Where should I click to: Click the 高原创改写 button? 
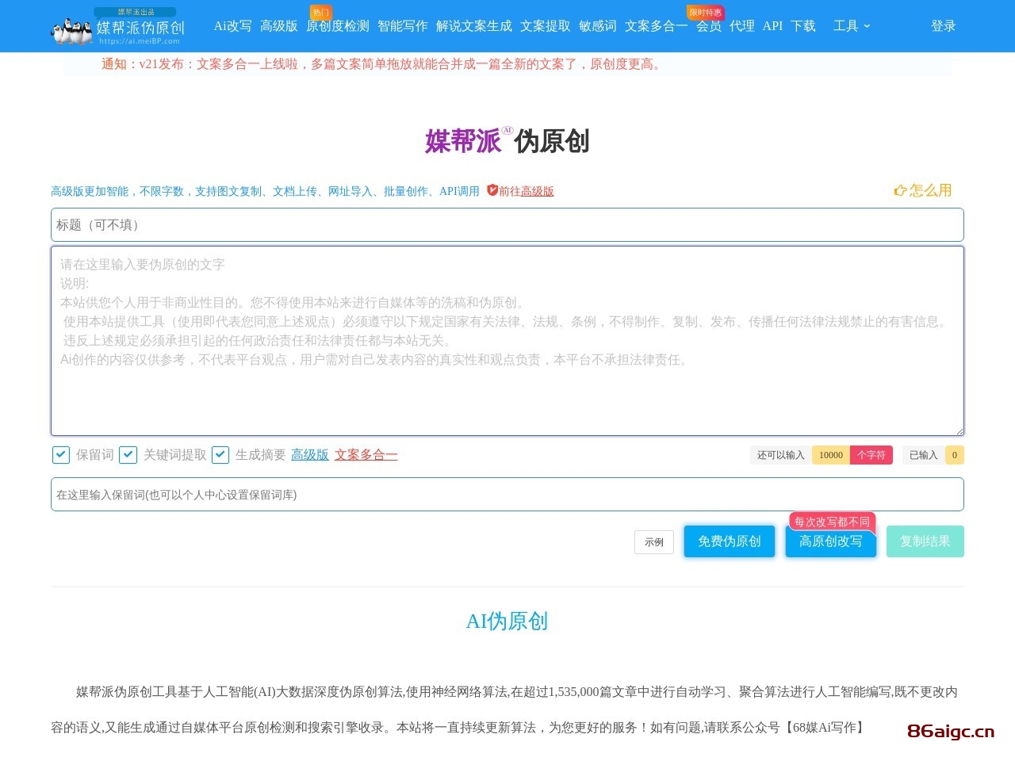click(x=831, y=541)
